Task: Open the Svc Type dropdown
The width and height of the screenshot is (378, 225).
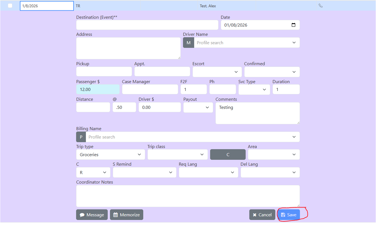Action: [x=254, y=90]
